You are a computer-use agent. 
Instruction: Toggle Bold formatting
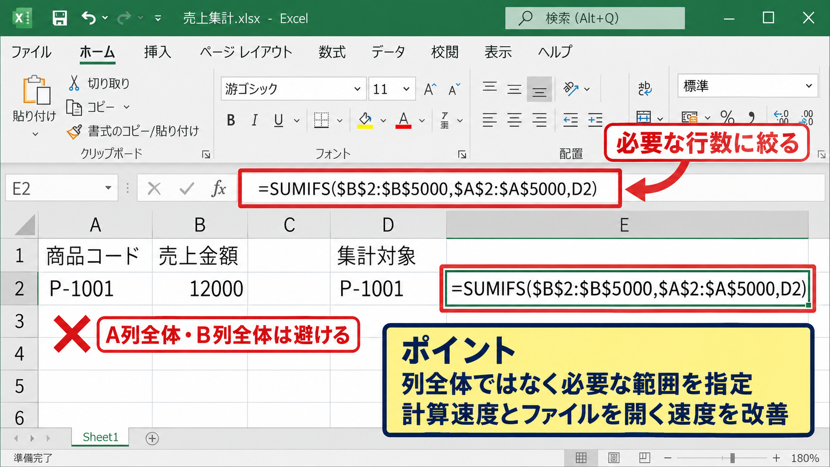click(x=231, y=120)
